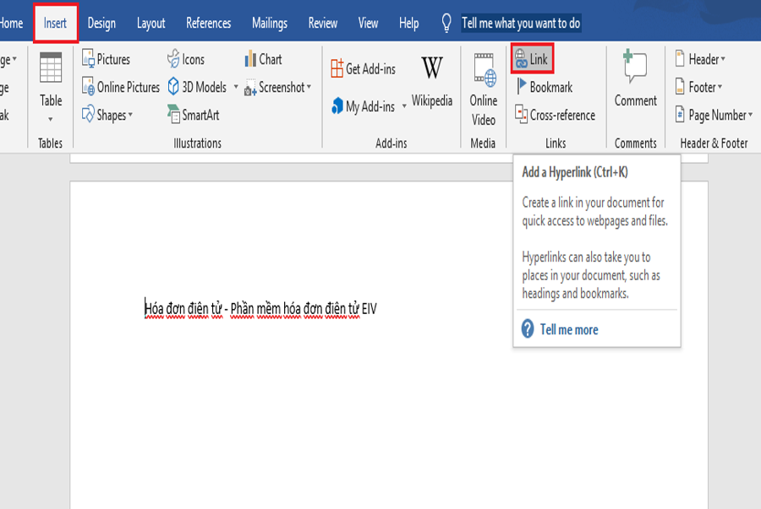Switch to the View tab

tap(369, 23)
